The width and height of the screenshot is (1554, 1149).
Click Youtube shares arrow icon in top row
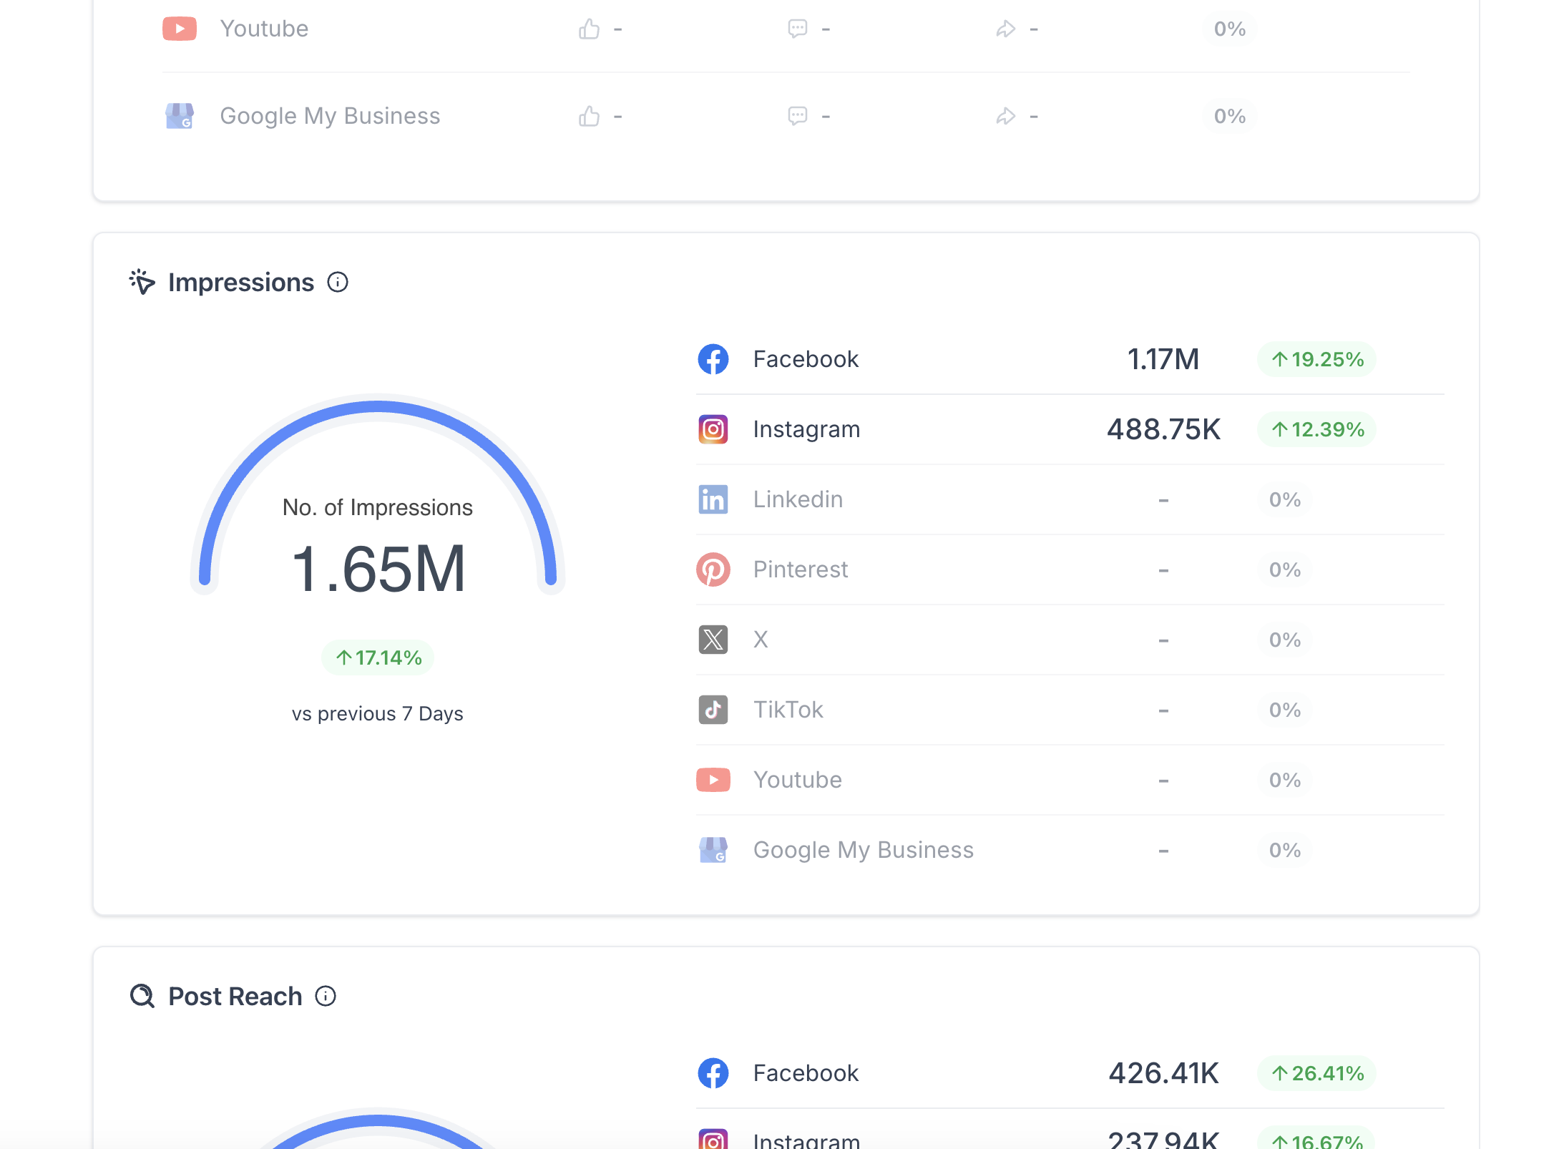pos(1005,29)
